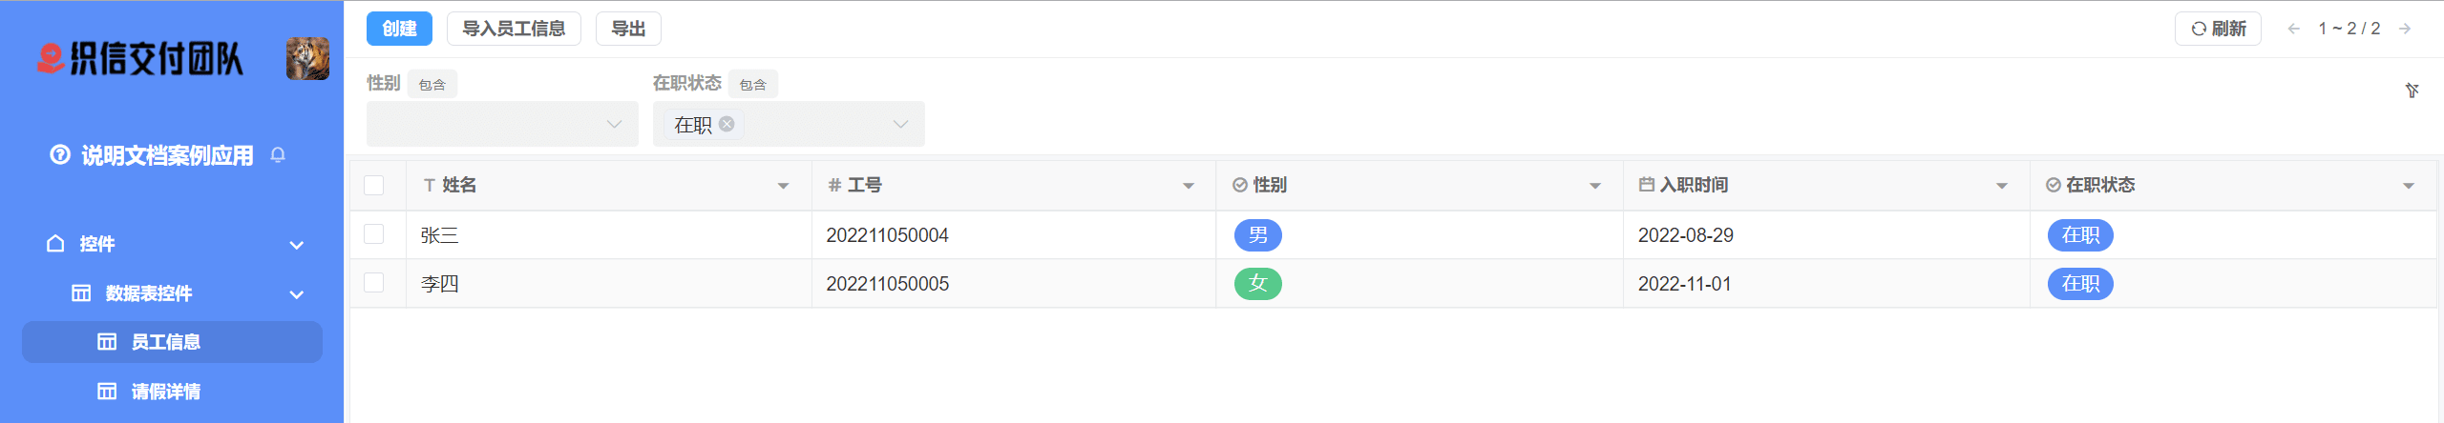
Task: Click the 控件 home icon in sidebar
Action: (x=55, y=244)
